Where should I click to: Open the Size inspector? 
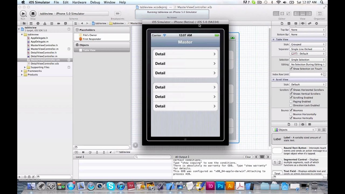tap(310, 23)
